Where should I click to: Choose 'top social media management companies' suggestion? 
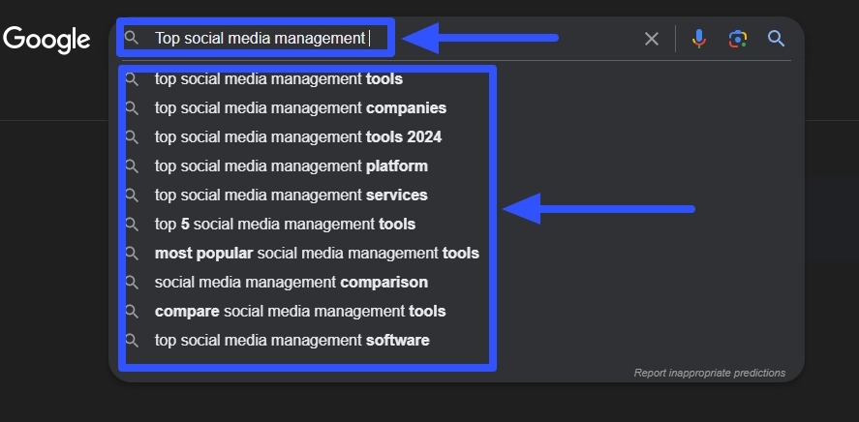tap(300, 108)
